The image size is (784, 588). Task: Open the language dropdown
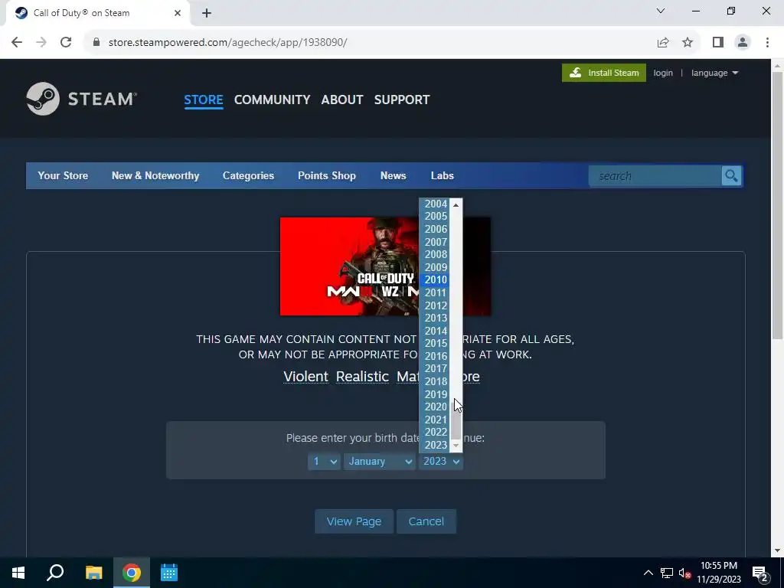point(714,73)
